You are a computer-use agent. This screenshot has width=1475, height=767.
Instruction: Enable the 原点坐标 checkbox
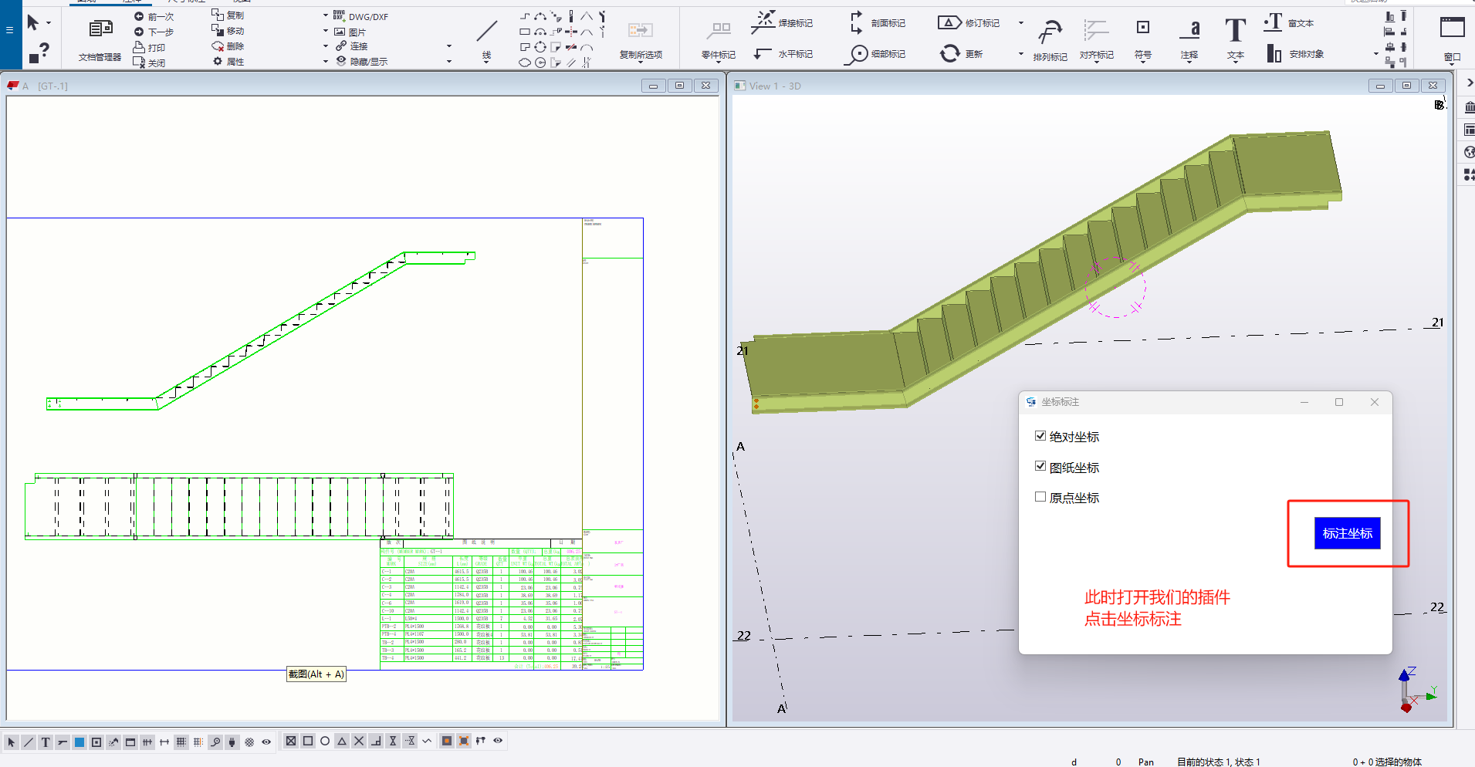point(1040,497)
